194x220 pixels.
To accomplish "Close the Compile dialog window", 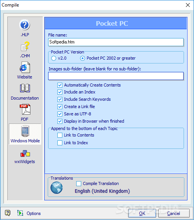I will coord(188,5).
